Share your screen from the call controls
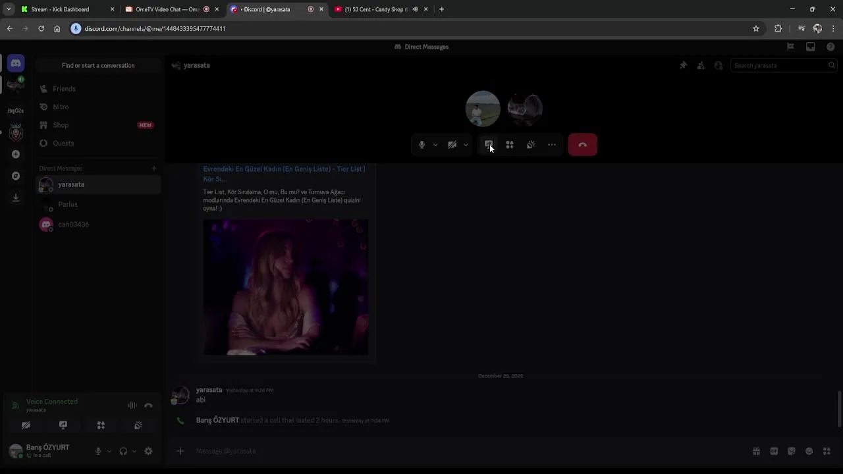The image size is (843, 474). coord(489,145)
